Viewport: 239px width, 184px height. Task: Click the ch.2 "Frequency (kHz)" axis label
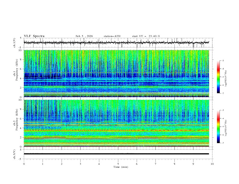(17, 120)
